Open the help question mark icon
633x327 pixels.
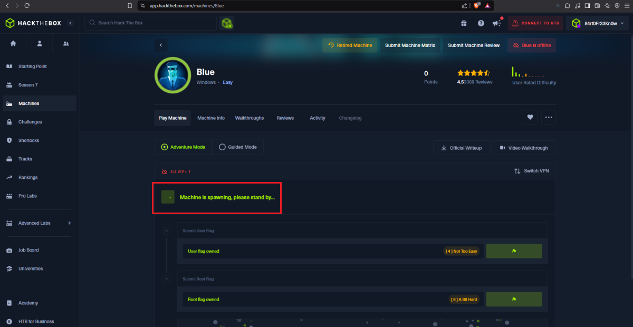coord(481,23)
